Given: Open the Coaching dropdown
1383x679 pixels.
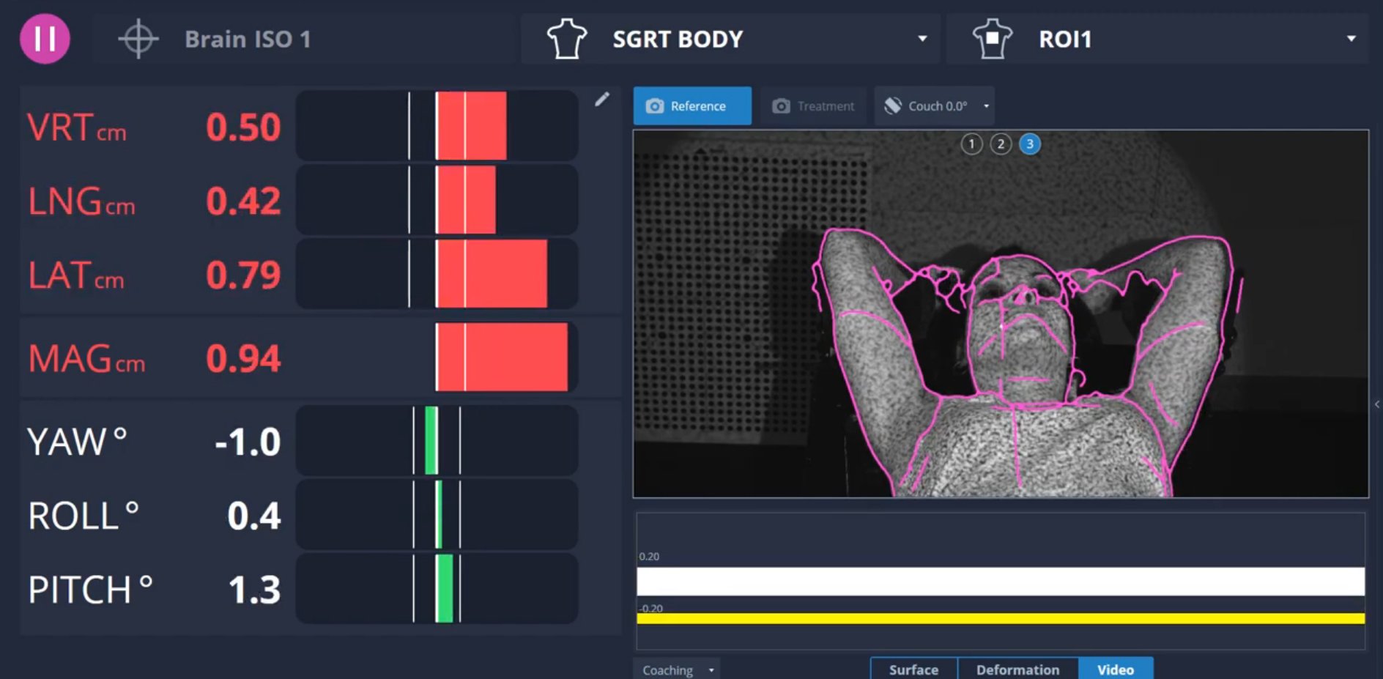Looking at the screenshot, I should click(x=677, y=669).
